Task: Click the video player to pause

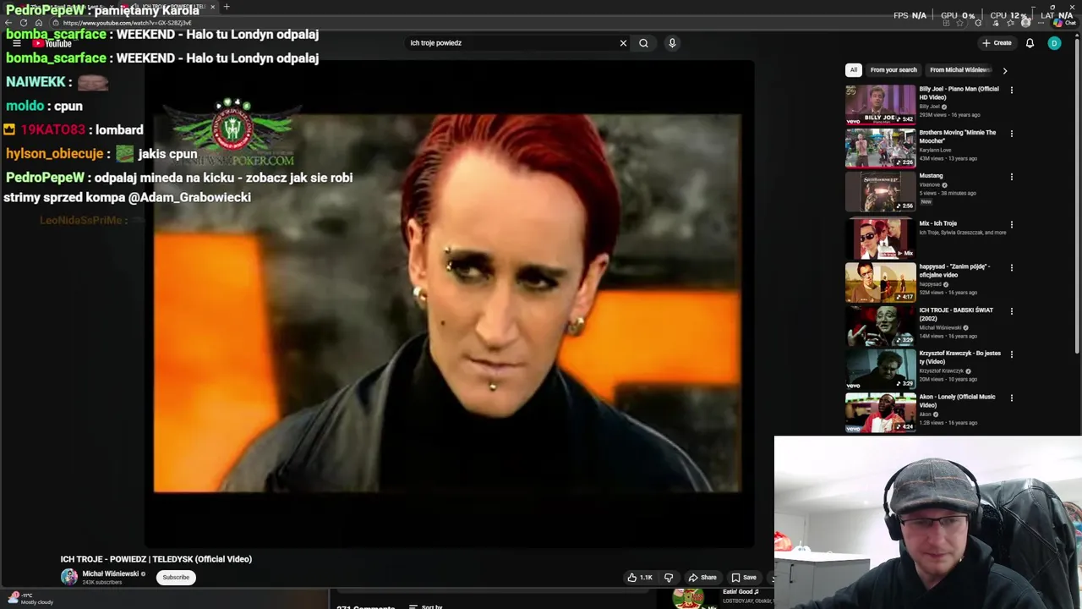Action: (x=448, y=303)
